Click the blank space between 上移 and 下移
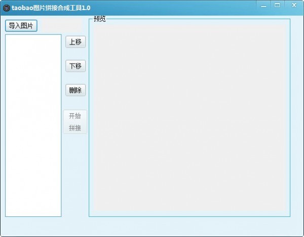304x237 pixels. tap(75, 54)
